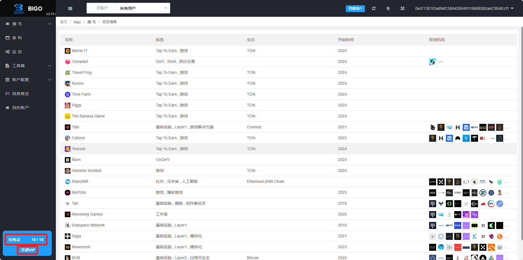523x260 pixels.
Task: Click DeFi , RWA , 积分交易 tag cell
Action: (175, 62)
